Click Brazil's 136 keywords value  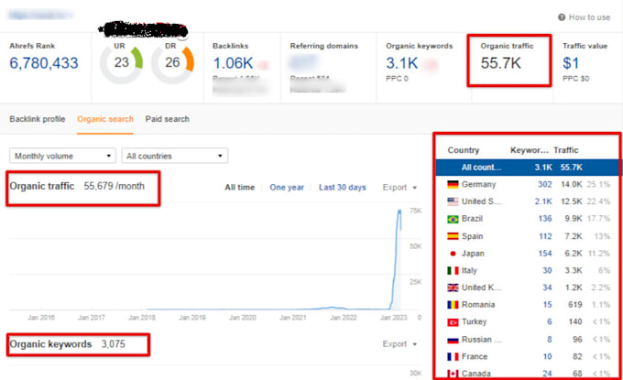click(545, 219)
